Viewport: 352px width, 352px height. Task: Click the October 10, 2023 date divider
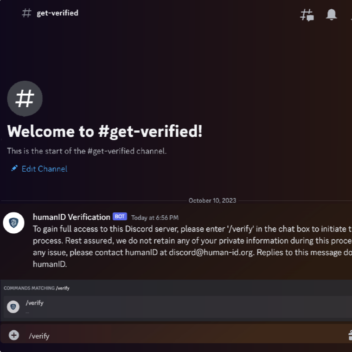tap(212, 200)
